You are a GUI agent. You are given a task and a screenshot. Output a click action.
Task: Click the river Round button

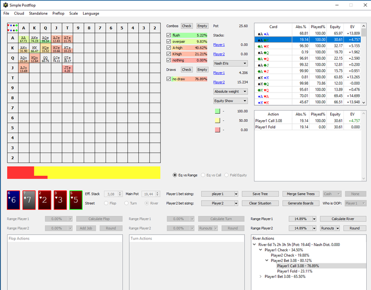coord(355,229)
